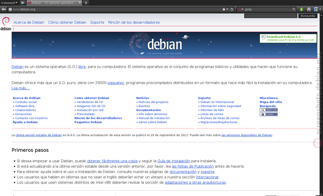This screenshot has height=196, width=323.
Task: Open 'Mapa del sitio' link
Action: click(x=271, y=102)
